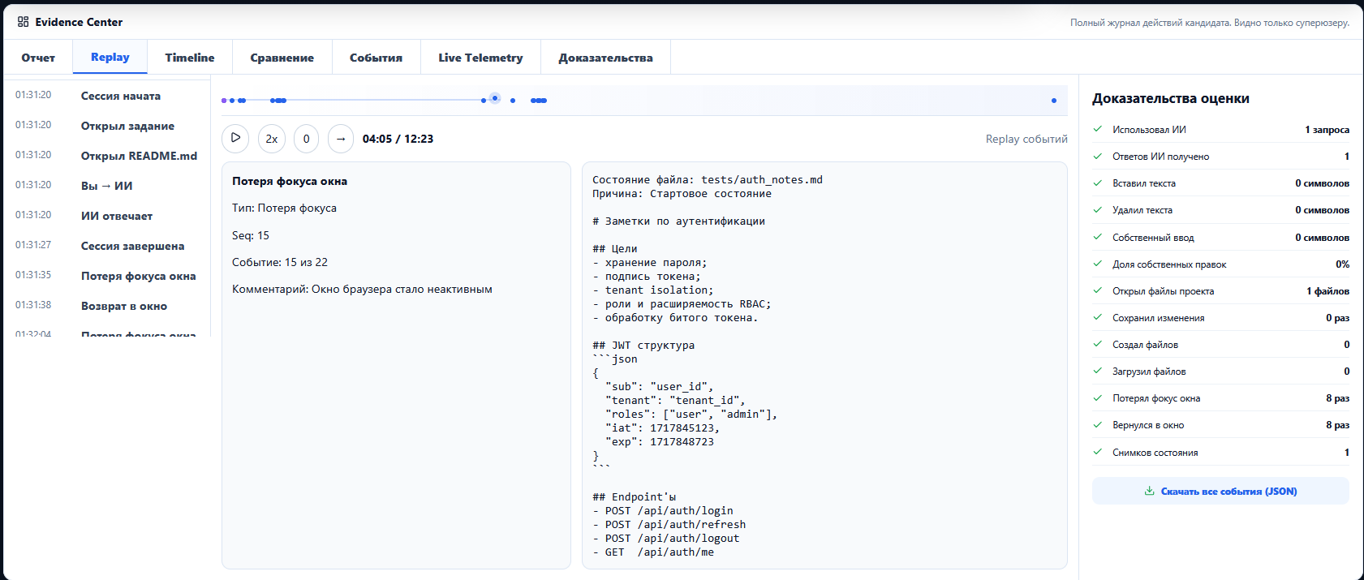Click the checkmark next to Снимков состояния
1364x580 pixels.
tap(1098, 452)
